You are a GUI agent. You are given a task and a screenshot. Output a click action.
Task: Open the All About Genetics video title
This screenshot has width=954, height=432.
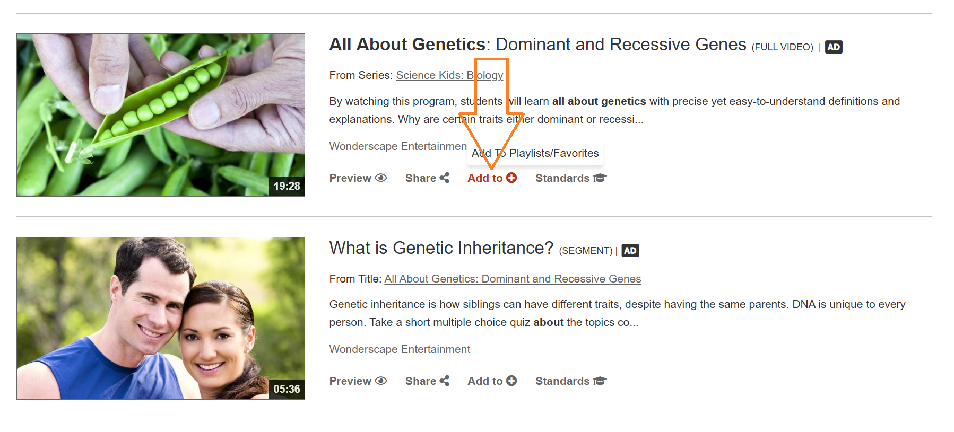[x=537, y=45]
